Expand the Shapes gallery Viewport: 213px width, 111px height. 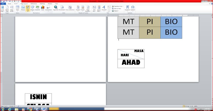(x=32, y=8)
